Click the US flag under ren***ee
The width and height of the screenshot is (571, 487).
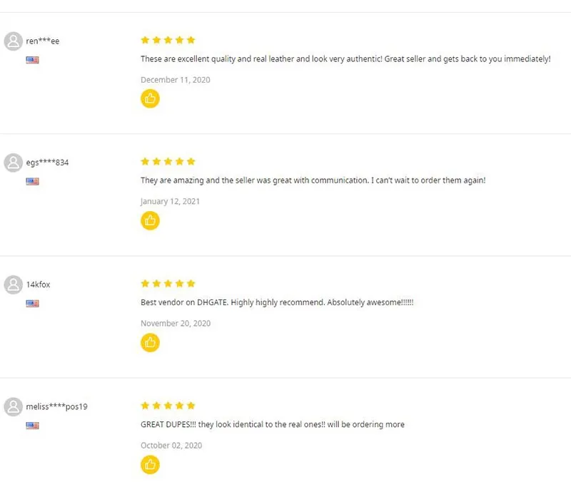(32, 60)
